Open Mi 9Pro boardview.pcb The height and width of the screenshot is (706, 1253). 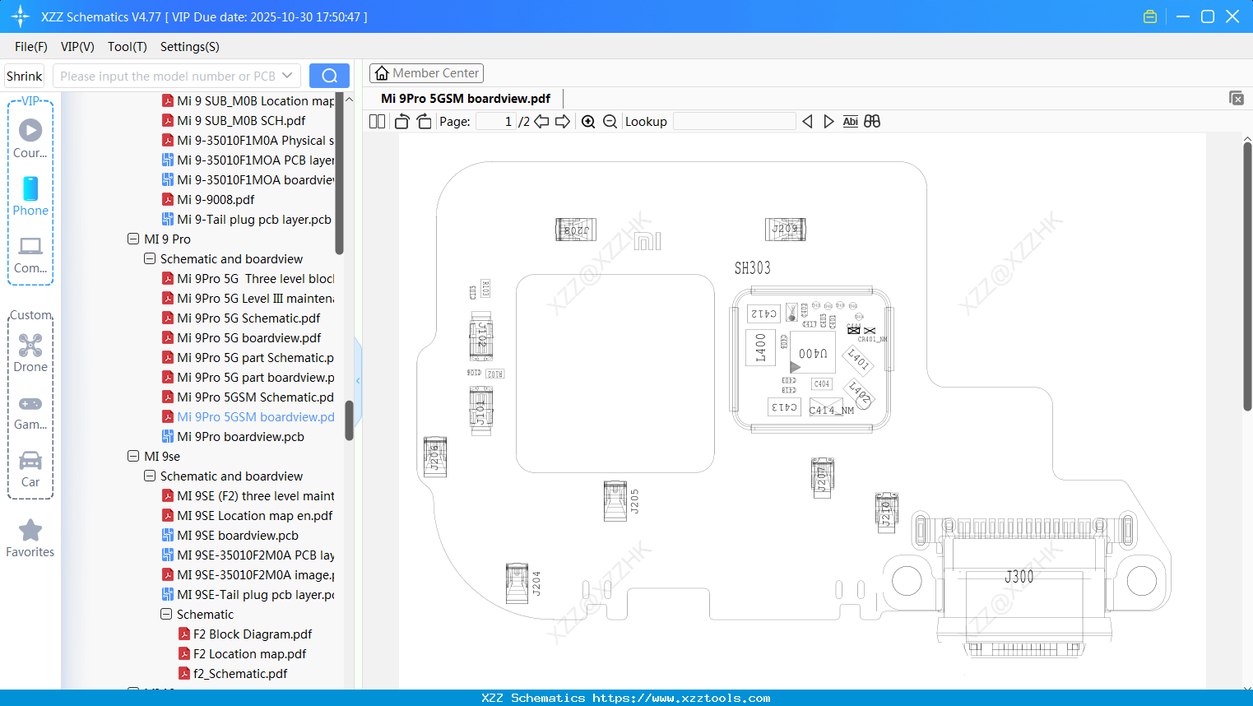click(240, 436)
